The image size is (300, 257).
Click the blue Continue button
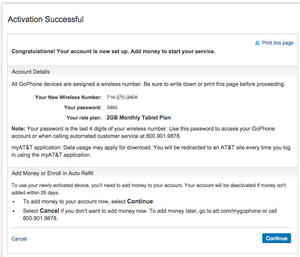coord(277,238)
